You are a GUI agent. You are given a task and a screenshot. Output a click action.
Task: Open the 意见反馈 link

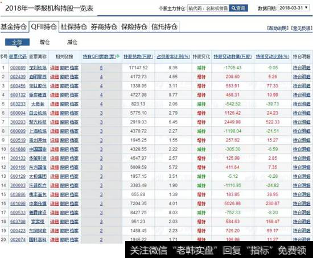tap(302, 28)
